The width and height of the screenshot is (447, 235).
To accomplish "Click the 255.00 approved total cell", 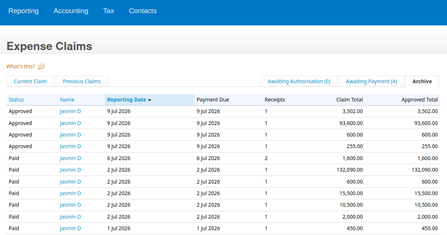I will coord(430,146).
